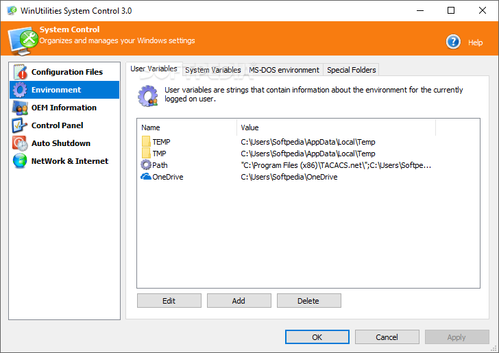Close the WinUtilities System Control window
Viewport: 499px width, 353px height.
coord(482,10)
